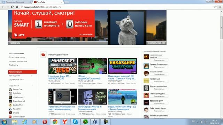
Task: Click the Рекомендовано вам feed icon
Action: tap(43, 55)
